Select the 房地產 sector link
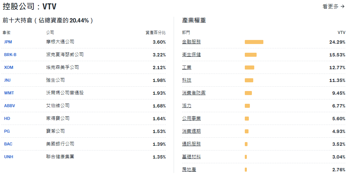Viewport: 349px width, 175px height. tap(189, 170)
